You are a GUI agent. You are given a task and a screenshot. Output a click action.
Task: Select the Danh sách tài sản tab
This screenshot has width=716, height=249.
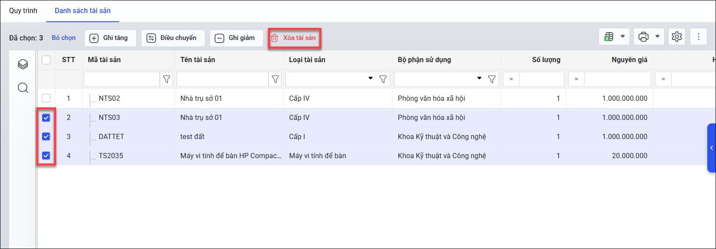pos(83,10)
